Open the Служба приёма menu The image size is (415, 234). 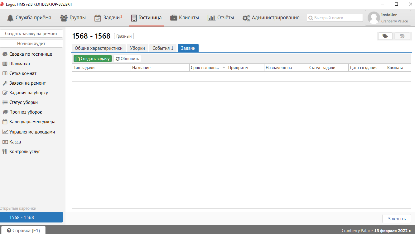[x=29, y=18]
